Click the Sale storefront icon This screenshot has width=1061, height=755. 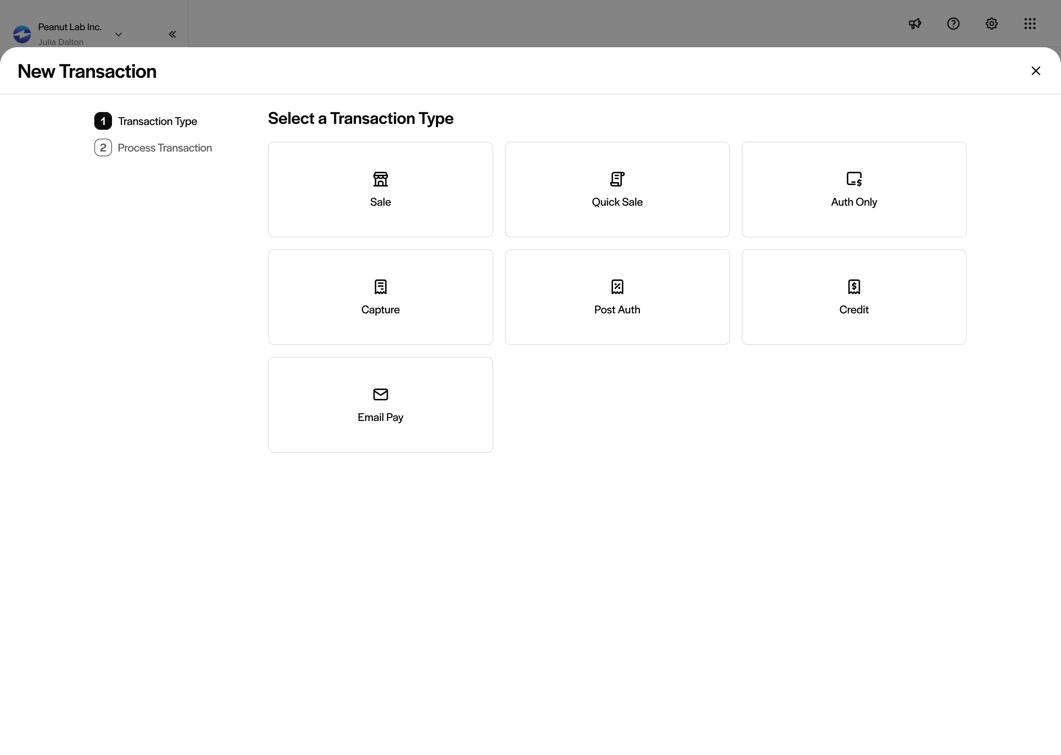(381, 179)
